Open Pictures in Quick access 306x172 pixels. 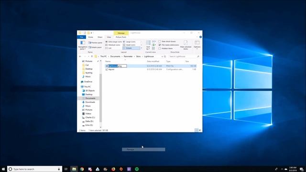click(89, 61)
